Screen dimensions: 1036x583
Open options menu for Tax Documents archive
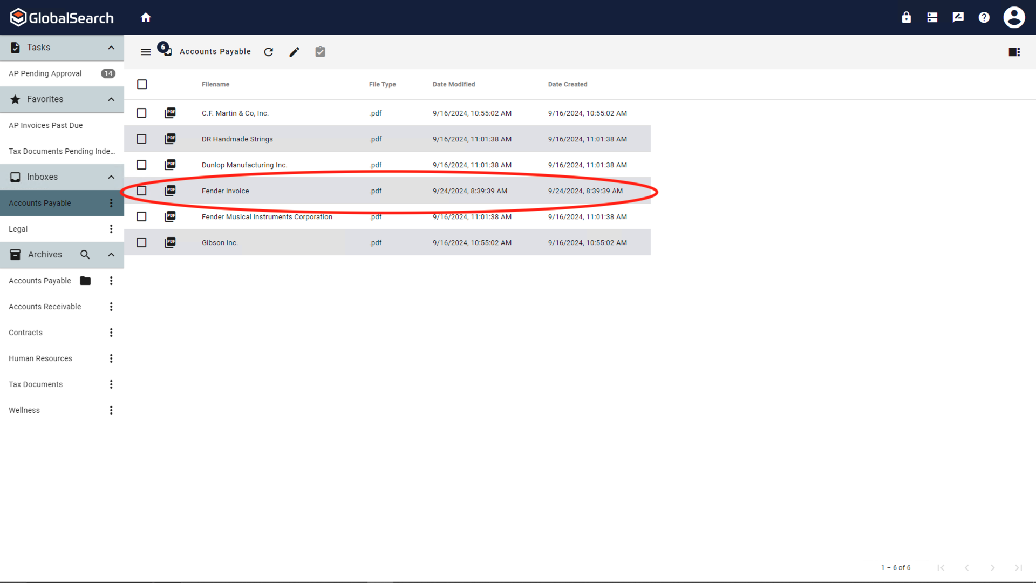pyautogui.click(x=111, y=384)
